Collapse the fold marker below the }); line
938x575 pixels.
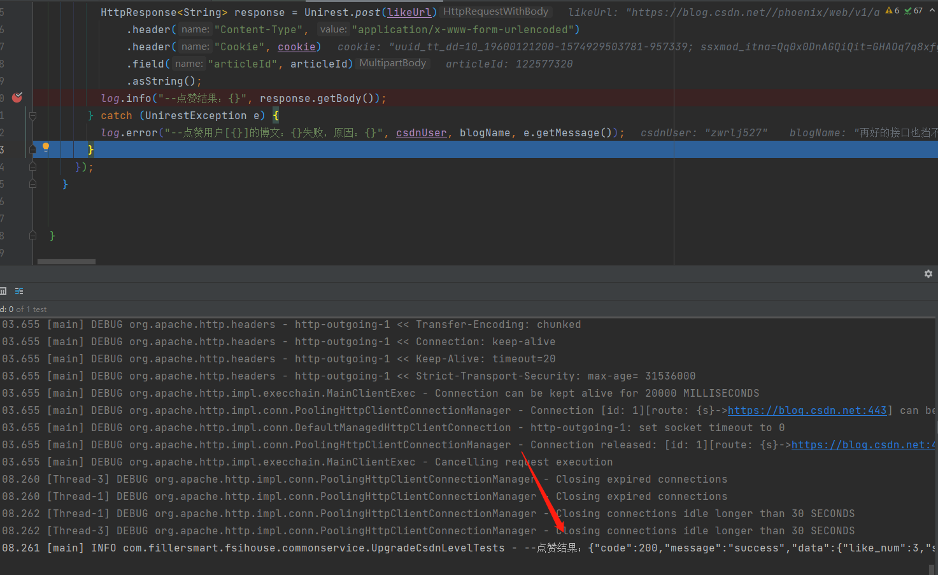coord(32,184)
